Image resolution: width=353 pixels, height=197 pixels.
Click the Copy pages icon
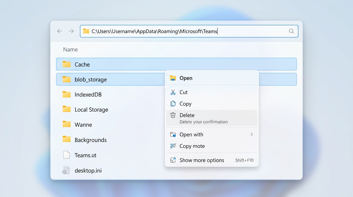[173, 104]
